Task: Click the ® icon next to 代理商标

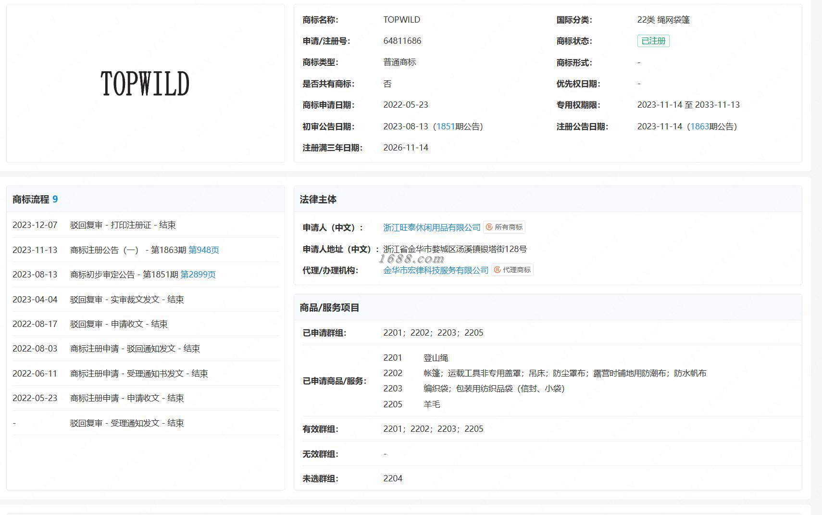Action: (498, 270)
